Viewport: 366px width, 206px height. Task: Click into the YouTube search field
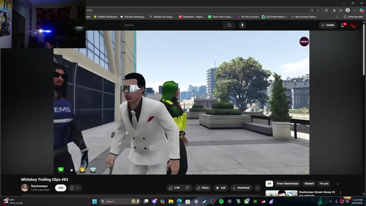click(x=172, y=25)
